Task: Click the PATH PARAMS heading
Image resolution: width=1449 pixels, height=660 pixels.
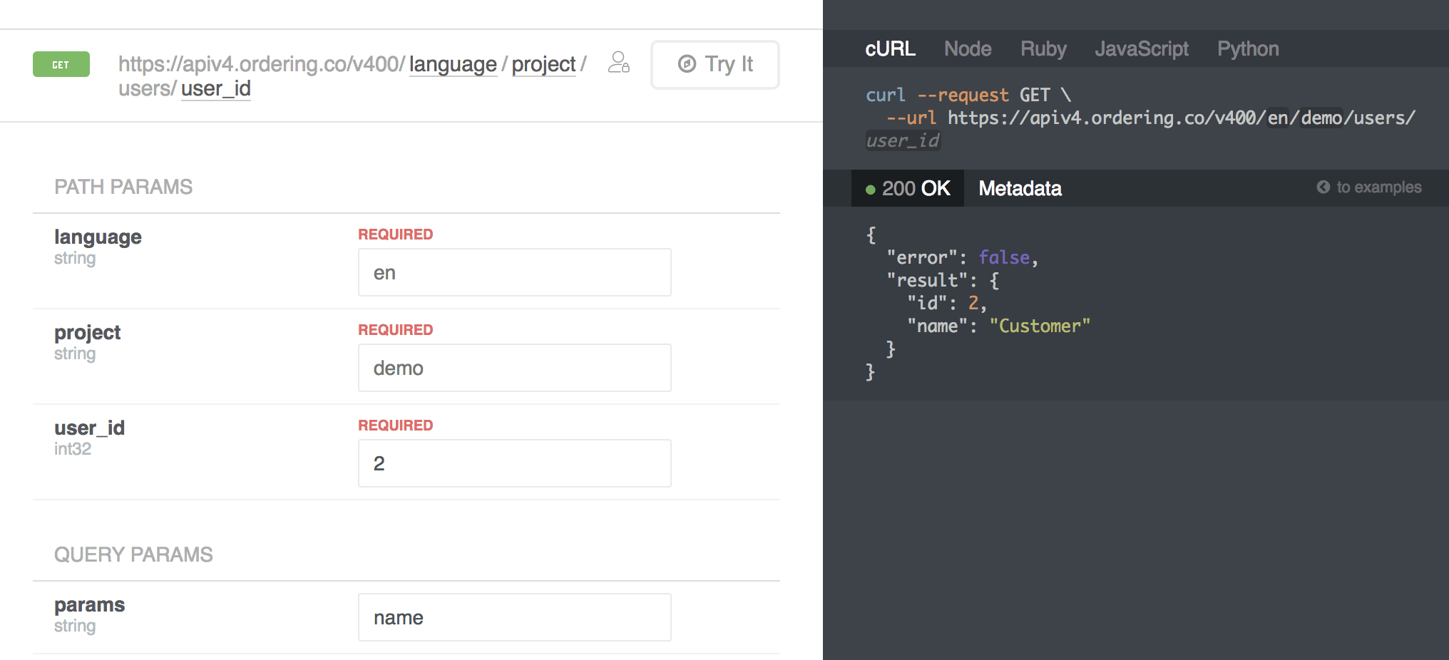Action: (123, 187)
